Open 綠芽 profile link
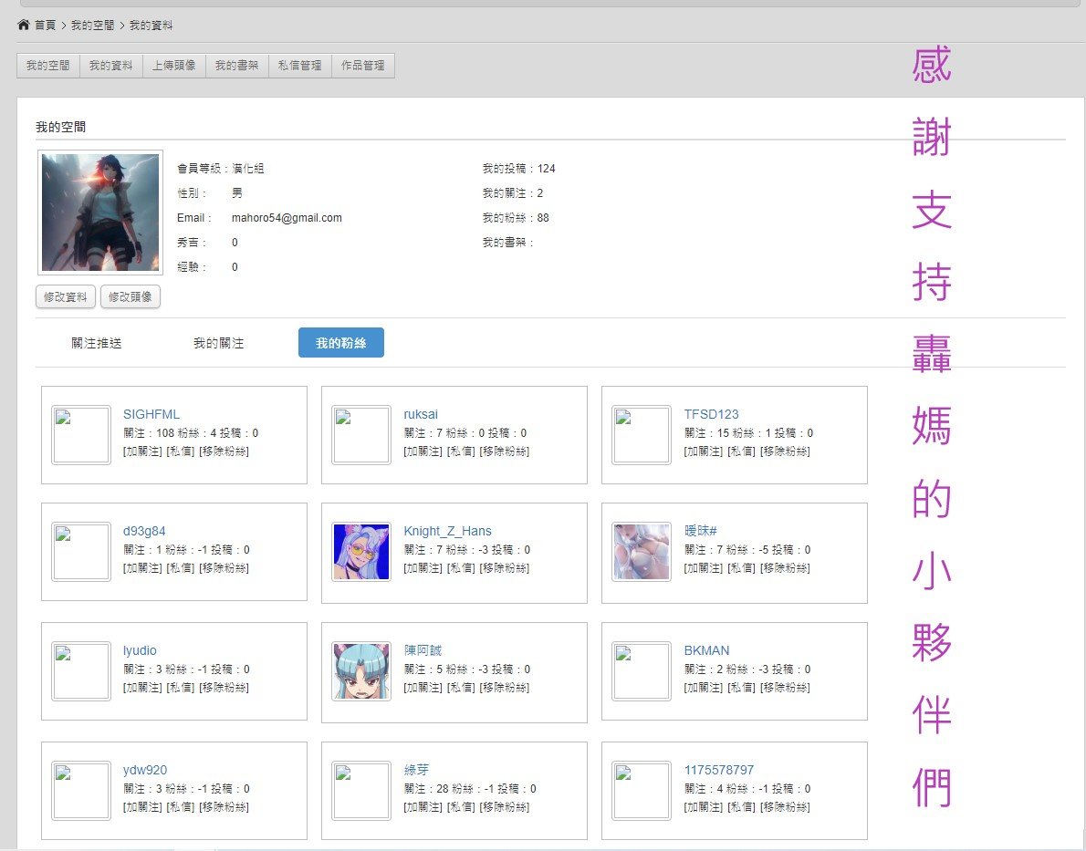Viewport: 1086px width, 851px height. pos(416,770)
